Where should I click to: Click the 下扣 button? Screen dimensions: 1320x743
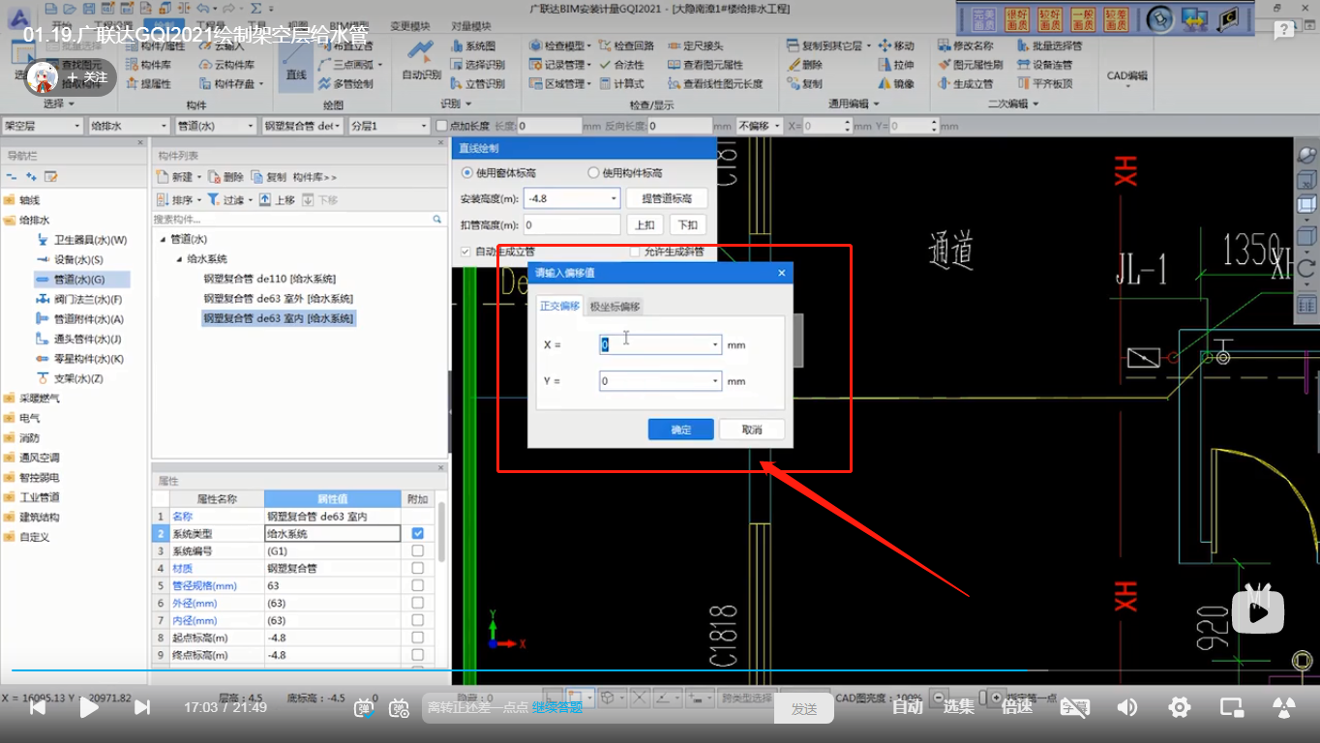tap(687, 224)
